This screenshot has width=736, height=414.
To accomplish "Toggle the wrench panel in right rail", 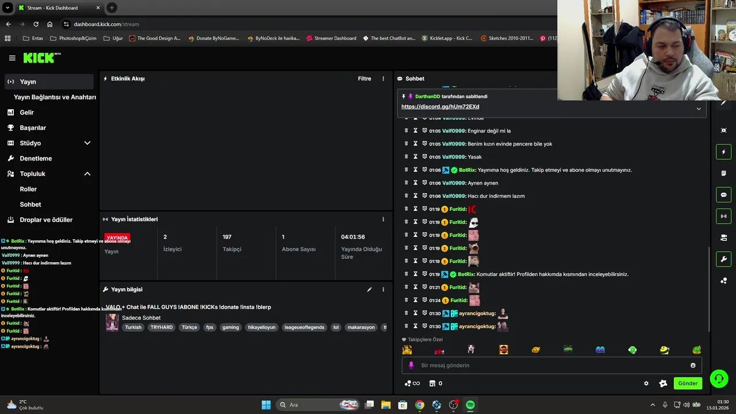I will coord(723,259).
